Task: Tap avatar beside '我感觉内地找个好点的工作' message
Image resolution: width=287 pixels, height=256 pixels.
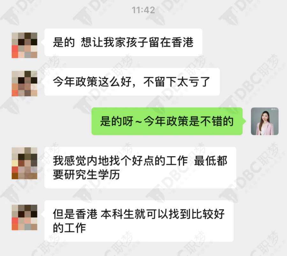Action: tap(25, 163)
